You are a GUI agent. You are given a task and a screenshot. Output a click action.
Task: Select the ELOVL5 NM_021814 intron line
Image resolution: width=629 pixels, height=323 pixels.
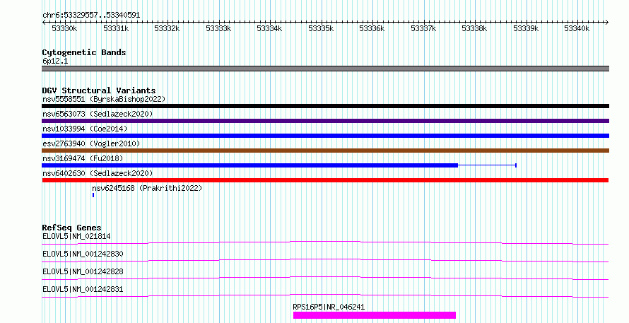(325, 242)
